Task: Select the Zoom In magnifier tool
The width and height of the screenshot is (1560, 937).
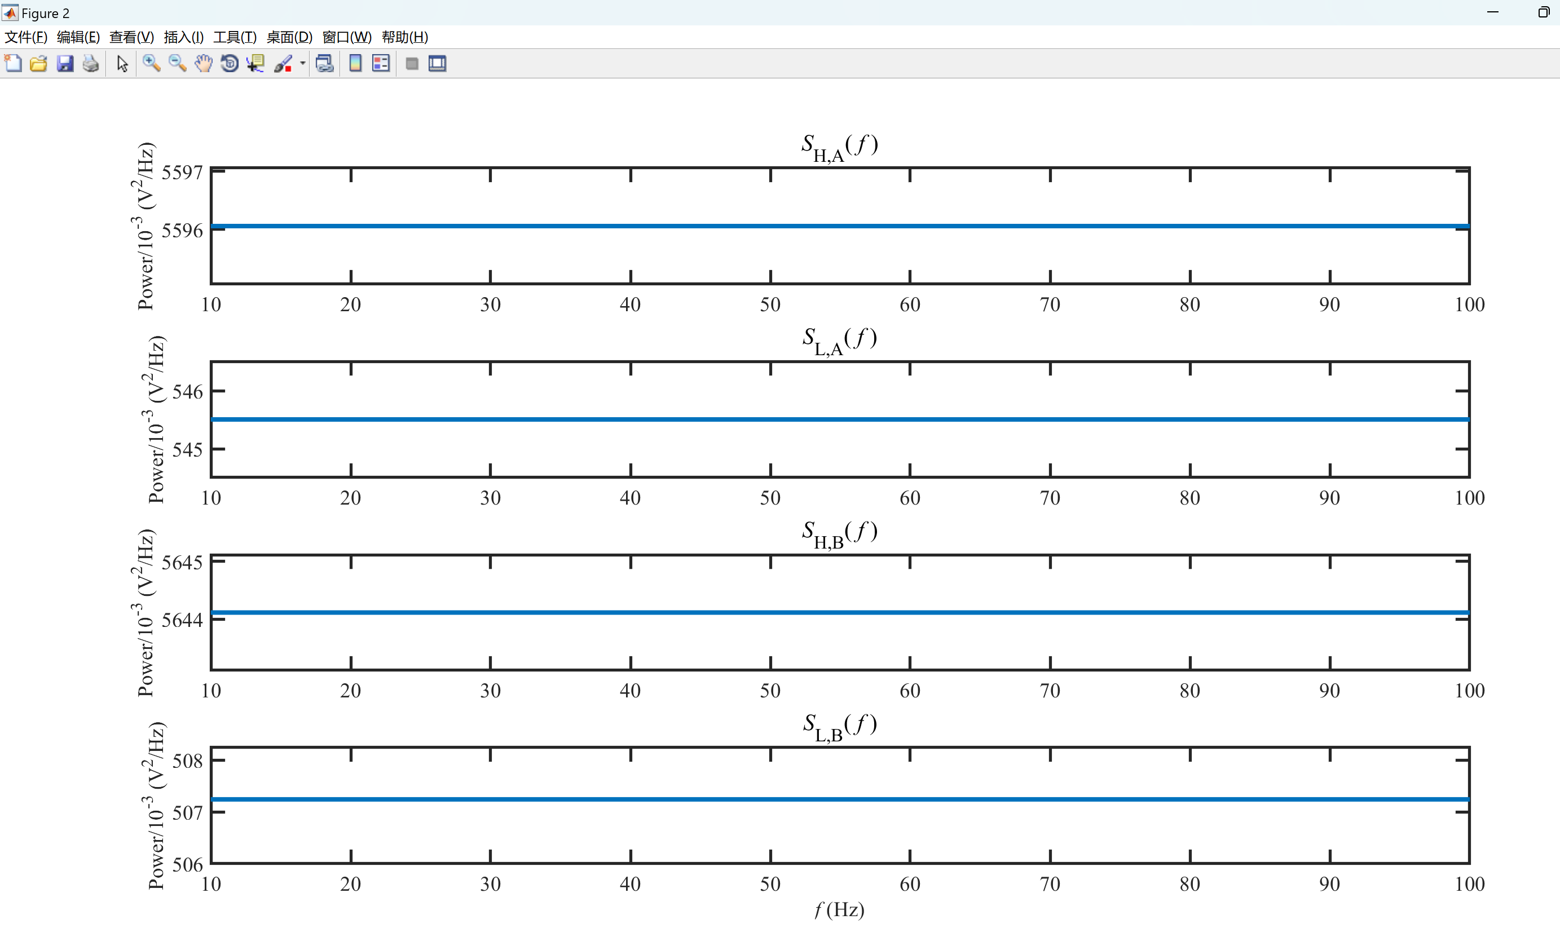Action: (x=151, y=64)
